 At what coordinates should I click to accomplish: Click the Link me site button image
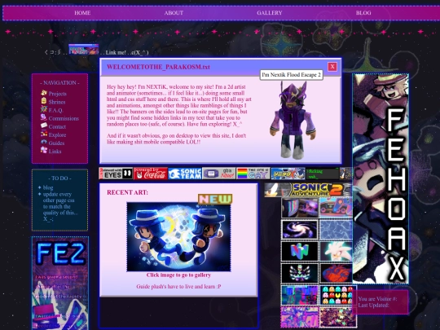84,49
